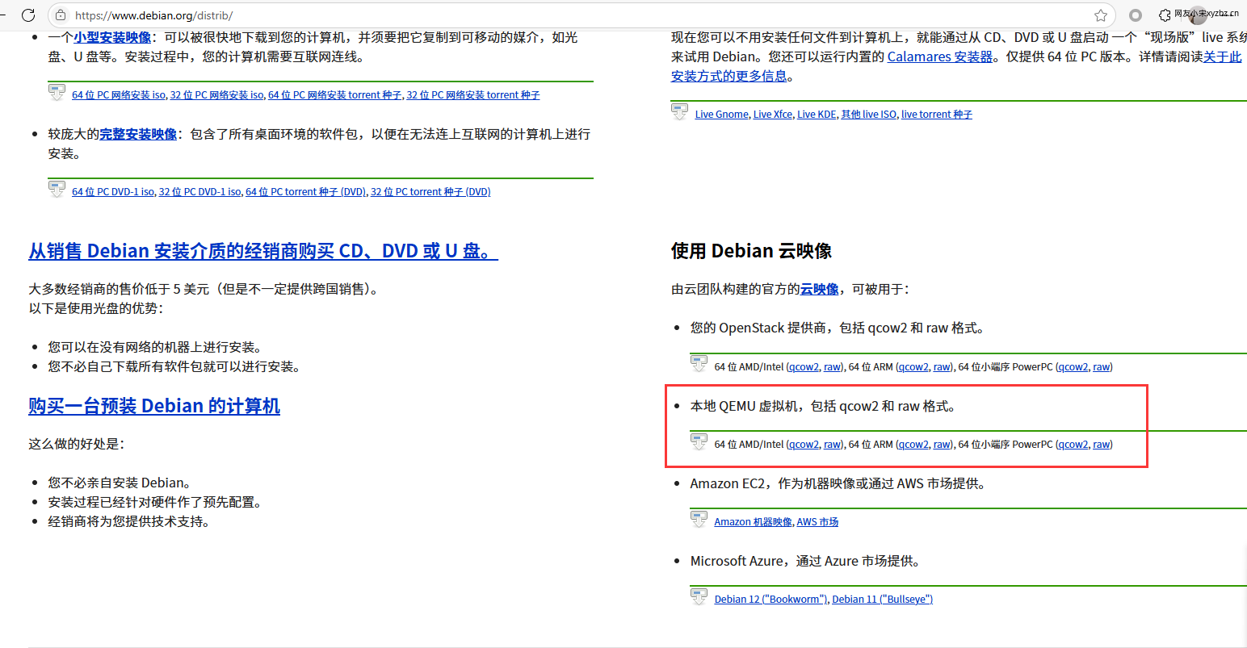
Task: Open the 其他 live ISO link
Action: tap(869, 115)
